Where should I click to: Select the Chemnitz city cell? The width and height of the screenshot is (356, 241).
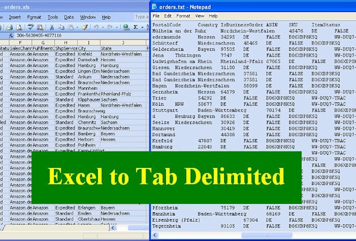[x=89, y=122]
